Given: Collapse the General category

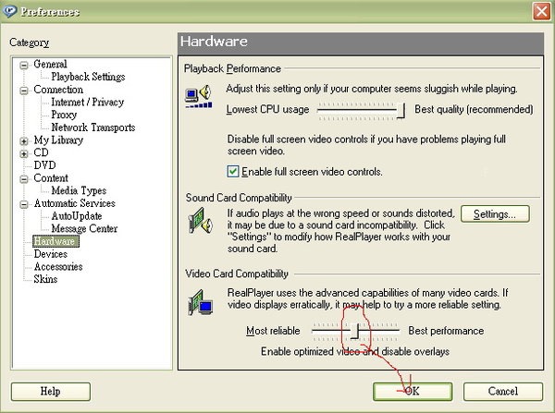Looking at the screenshot, I should point(24,65).
